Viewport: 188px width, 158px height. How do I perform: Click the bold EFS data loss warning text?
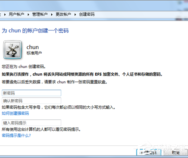[x=84, y=75]
